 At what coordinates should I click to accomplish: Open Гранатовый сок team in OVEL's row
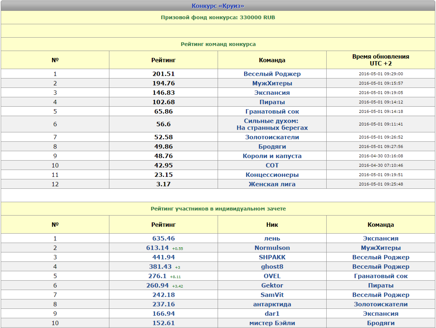click(x=381, y=276)
